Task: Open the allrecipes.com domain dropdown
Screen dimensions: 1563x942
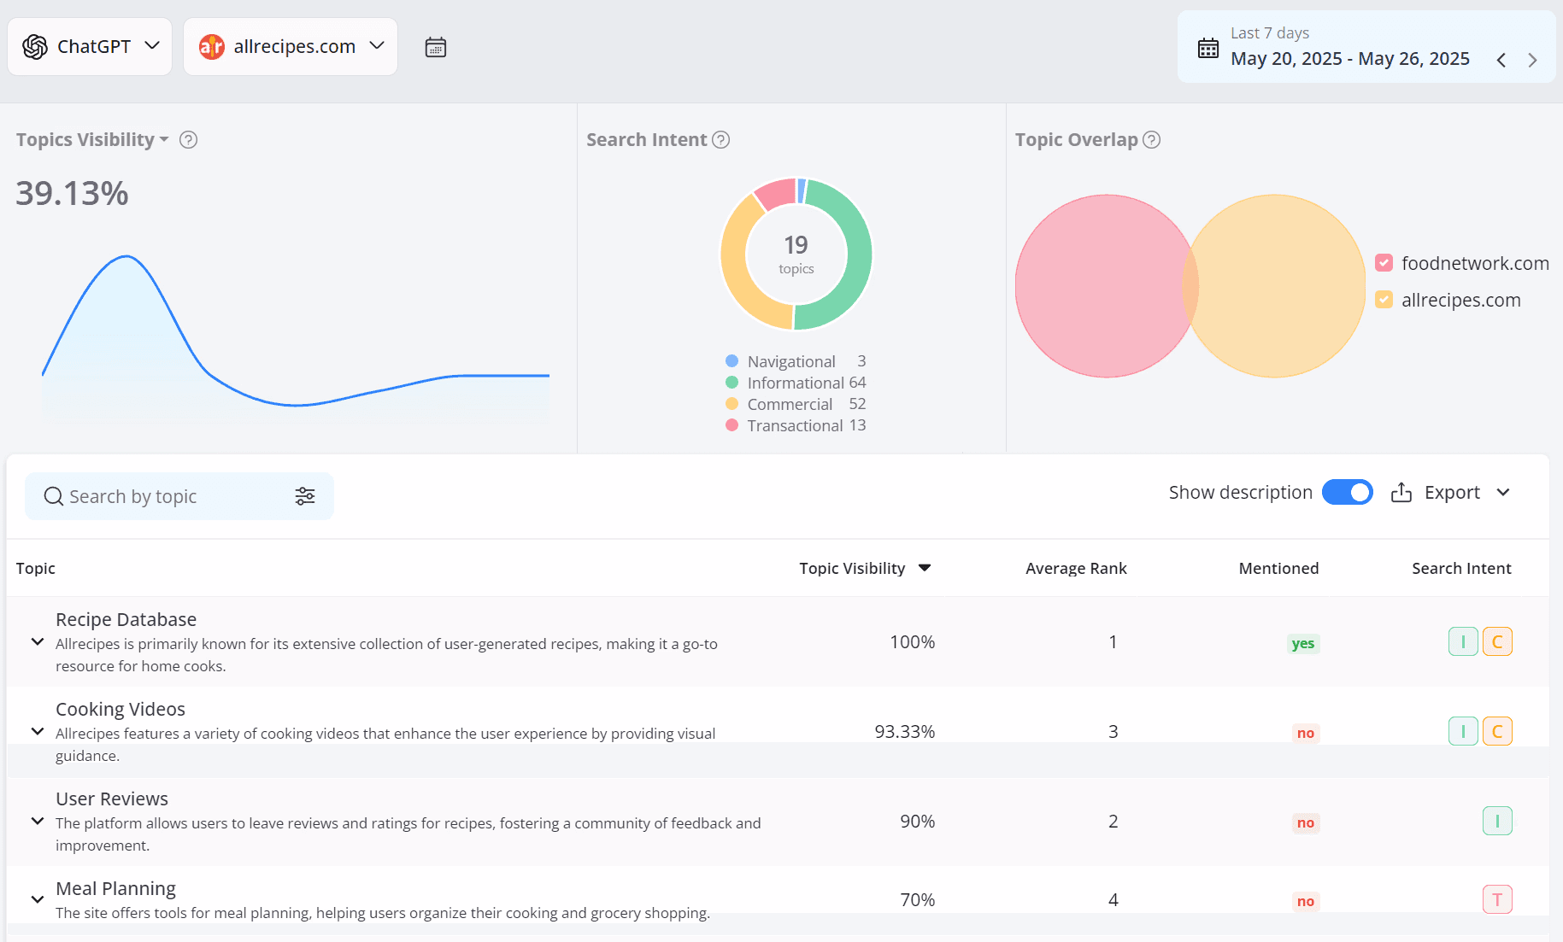Action: [291, 46]
